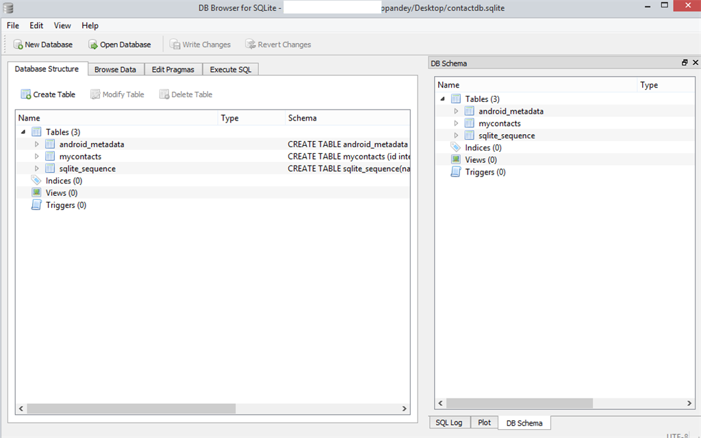
Task: Click the Schema column header
Action: 347,118
